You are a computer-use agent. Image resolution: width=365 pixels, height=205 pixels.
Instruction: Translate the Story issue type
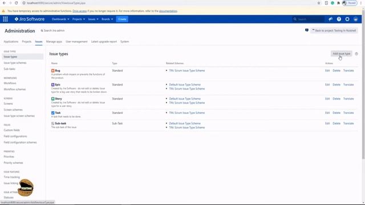coord(348,99)
